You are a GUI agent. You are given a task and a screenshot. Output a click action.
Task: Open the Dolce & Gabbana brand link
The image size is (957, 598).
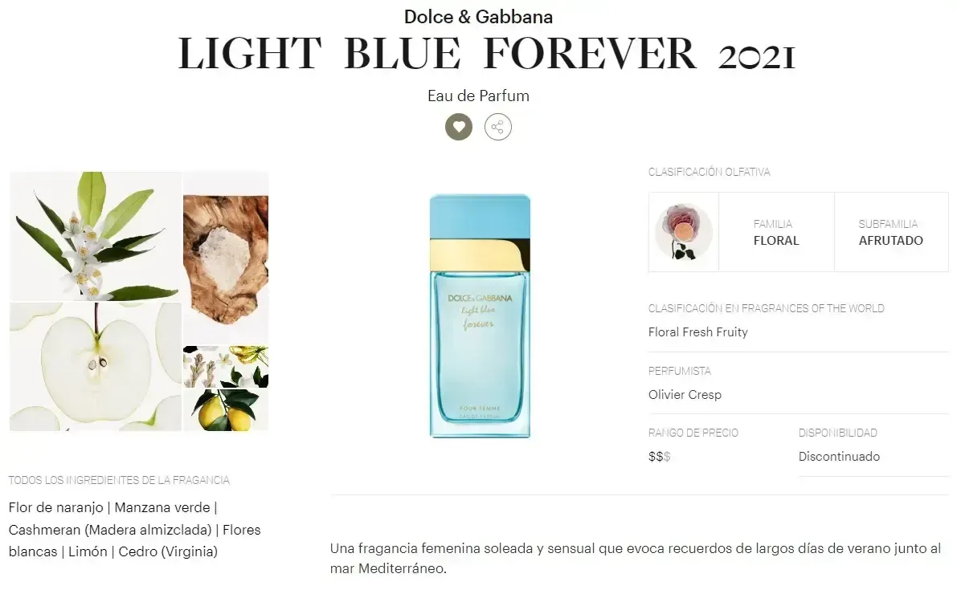pos(479,17)
